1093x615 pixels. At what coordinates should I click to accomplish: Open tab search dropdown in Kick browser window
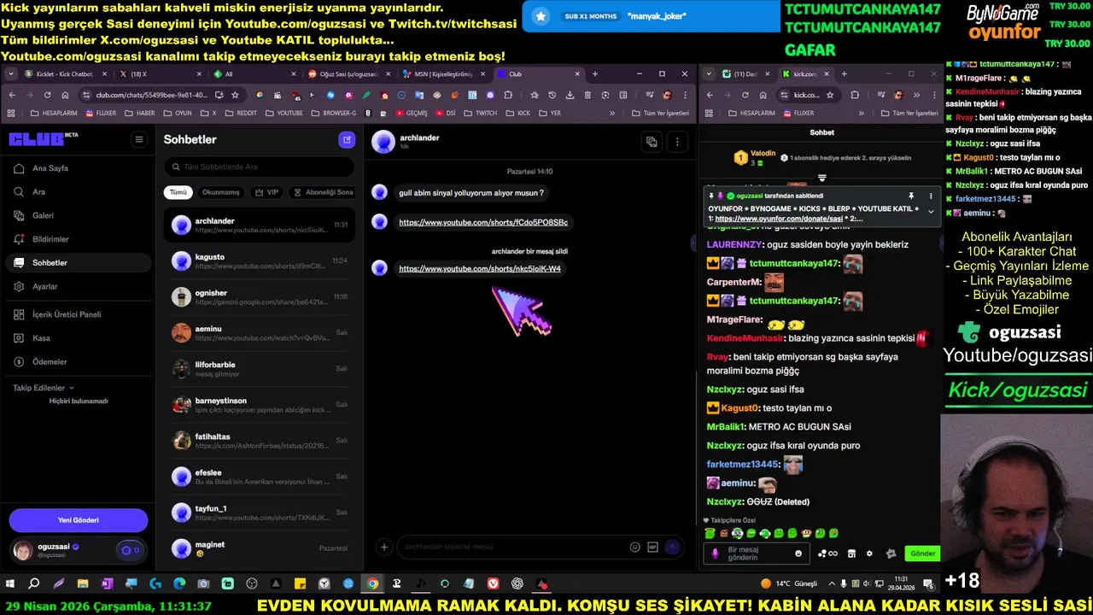point(709,74)
